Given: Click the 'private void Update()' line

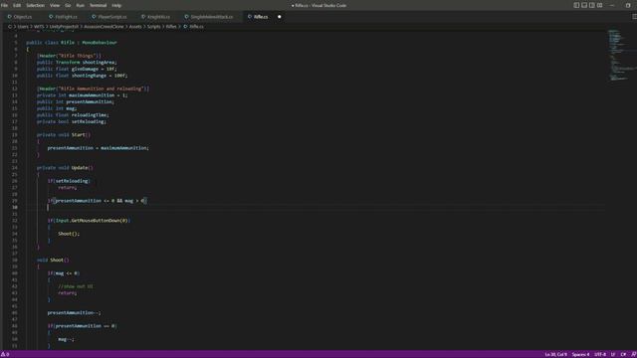Looking at the screenshot, I should coord(65,168).
